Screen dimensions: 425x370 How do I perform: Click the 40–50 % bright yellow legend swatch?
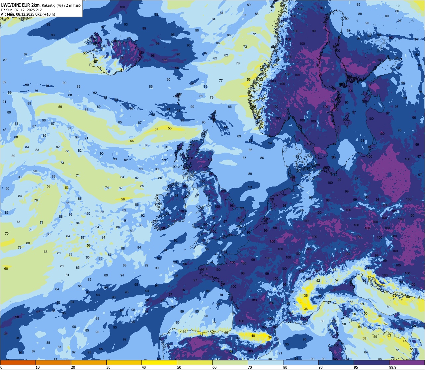pyautogui.click(x=159, y=362)
